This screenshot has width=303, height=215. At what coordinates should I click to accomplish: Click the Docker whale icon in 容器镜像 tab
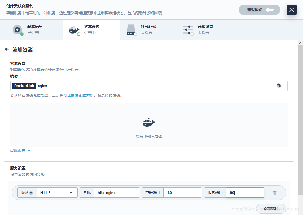click(74, 30)
